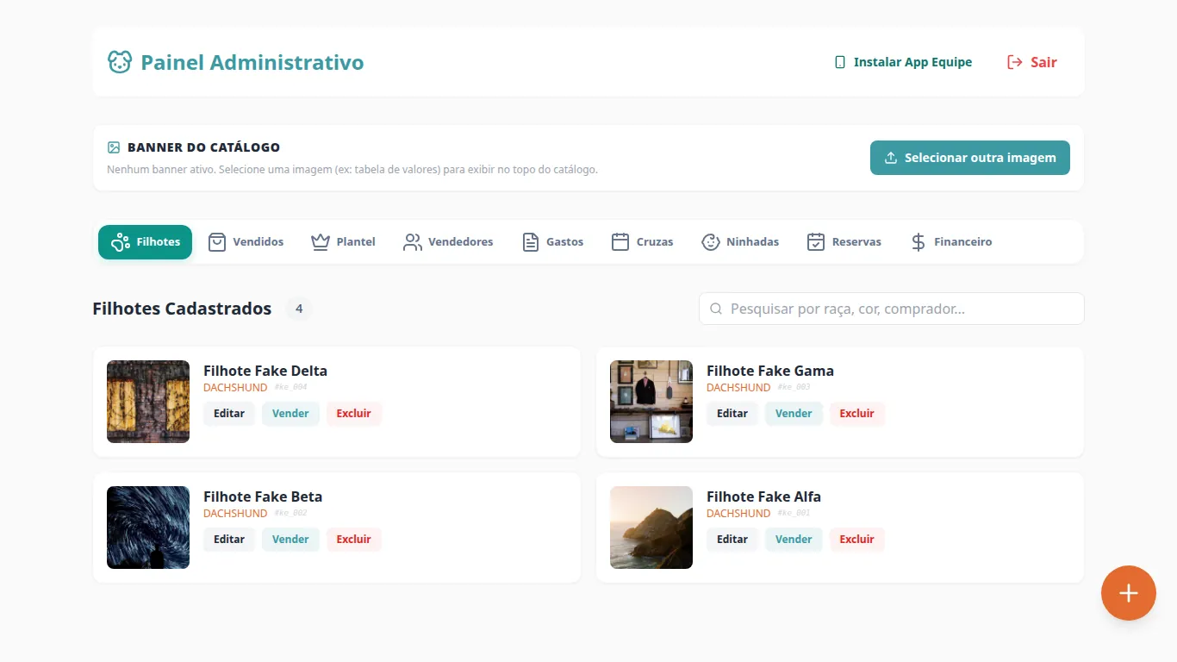Open the Filhotes tab
This screenshot has width=1177, height=662.
145,242
